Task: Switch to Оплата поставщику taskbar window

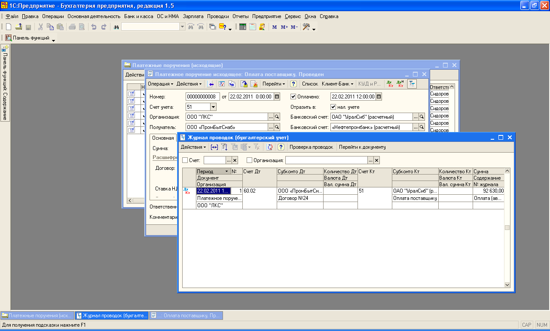Action: (186, 316)
